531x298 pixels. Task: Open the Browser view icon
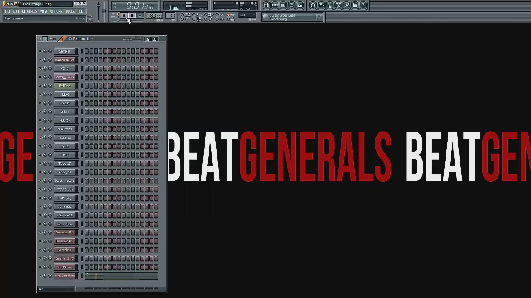292,5
